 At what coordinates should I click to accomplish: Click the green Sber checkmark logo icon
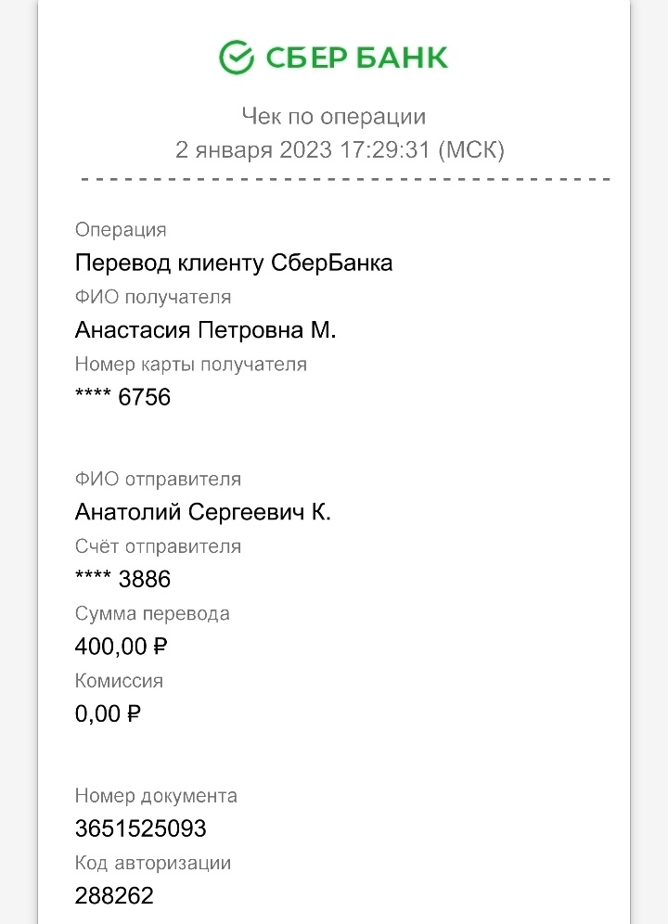(237, 58)
